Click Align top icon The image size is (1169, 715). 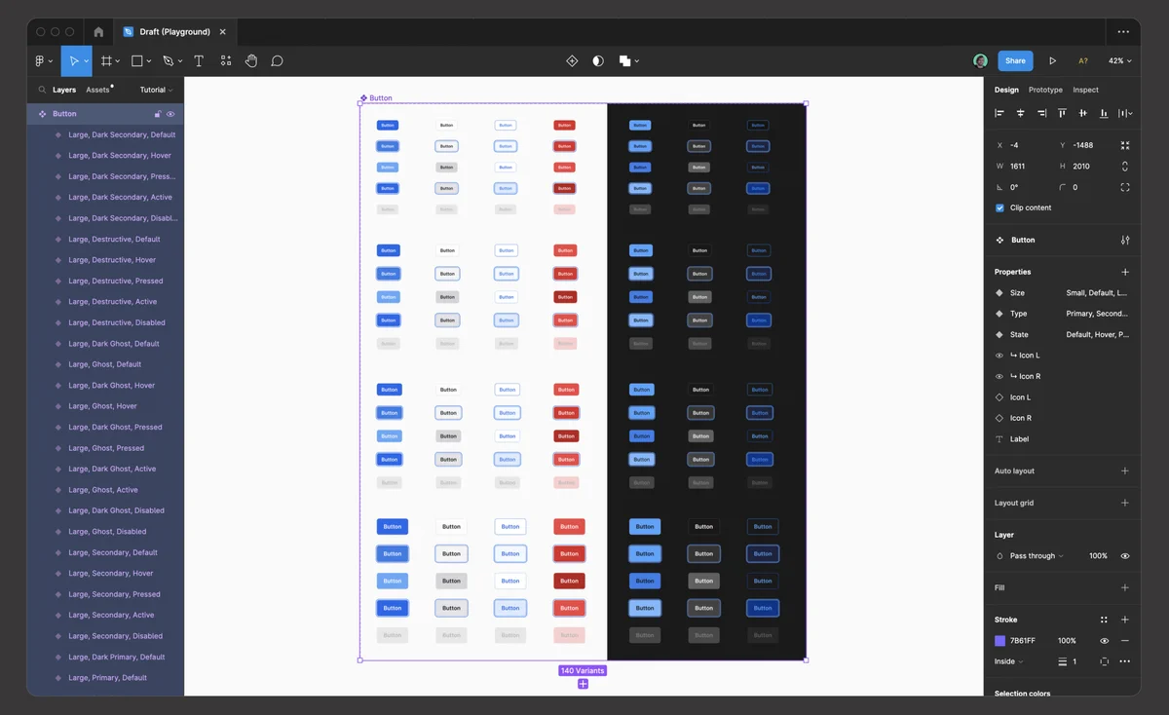tap(1063, 113)
